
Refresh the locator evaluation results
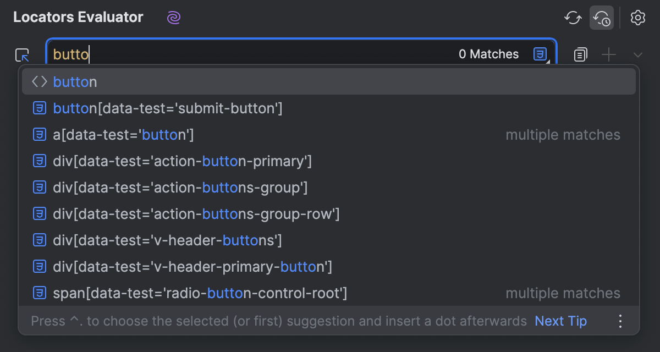click(573, 18)
